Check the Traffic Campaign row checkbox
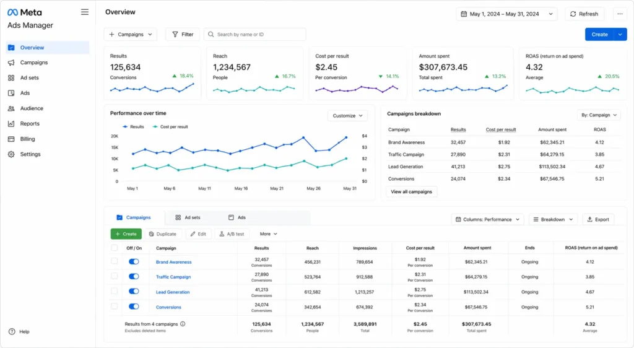 [114, 276]
